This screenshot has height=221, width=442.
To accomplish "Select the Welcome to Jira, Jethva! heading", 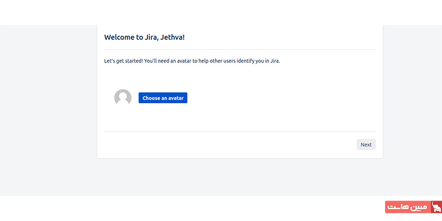I will coord(144,37).
